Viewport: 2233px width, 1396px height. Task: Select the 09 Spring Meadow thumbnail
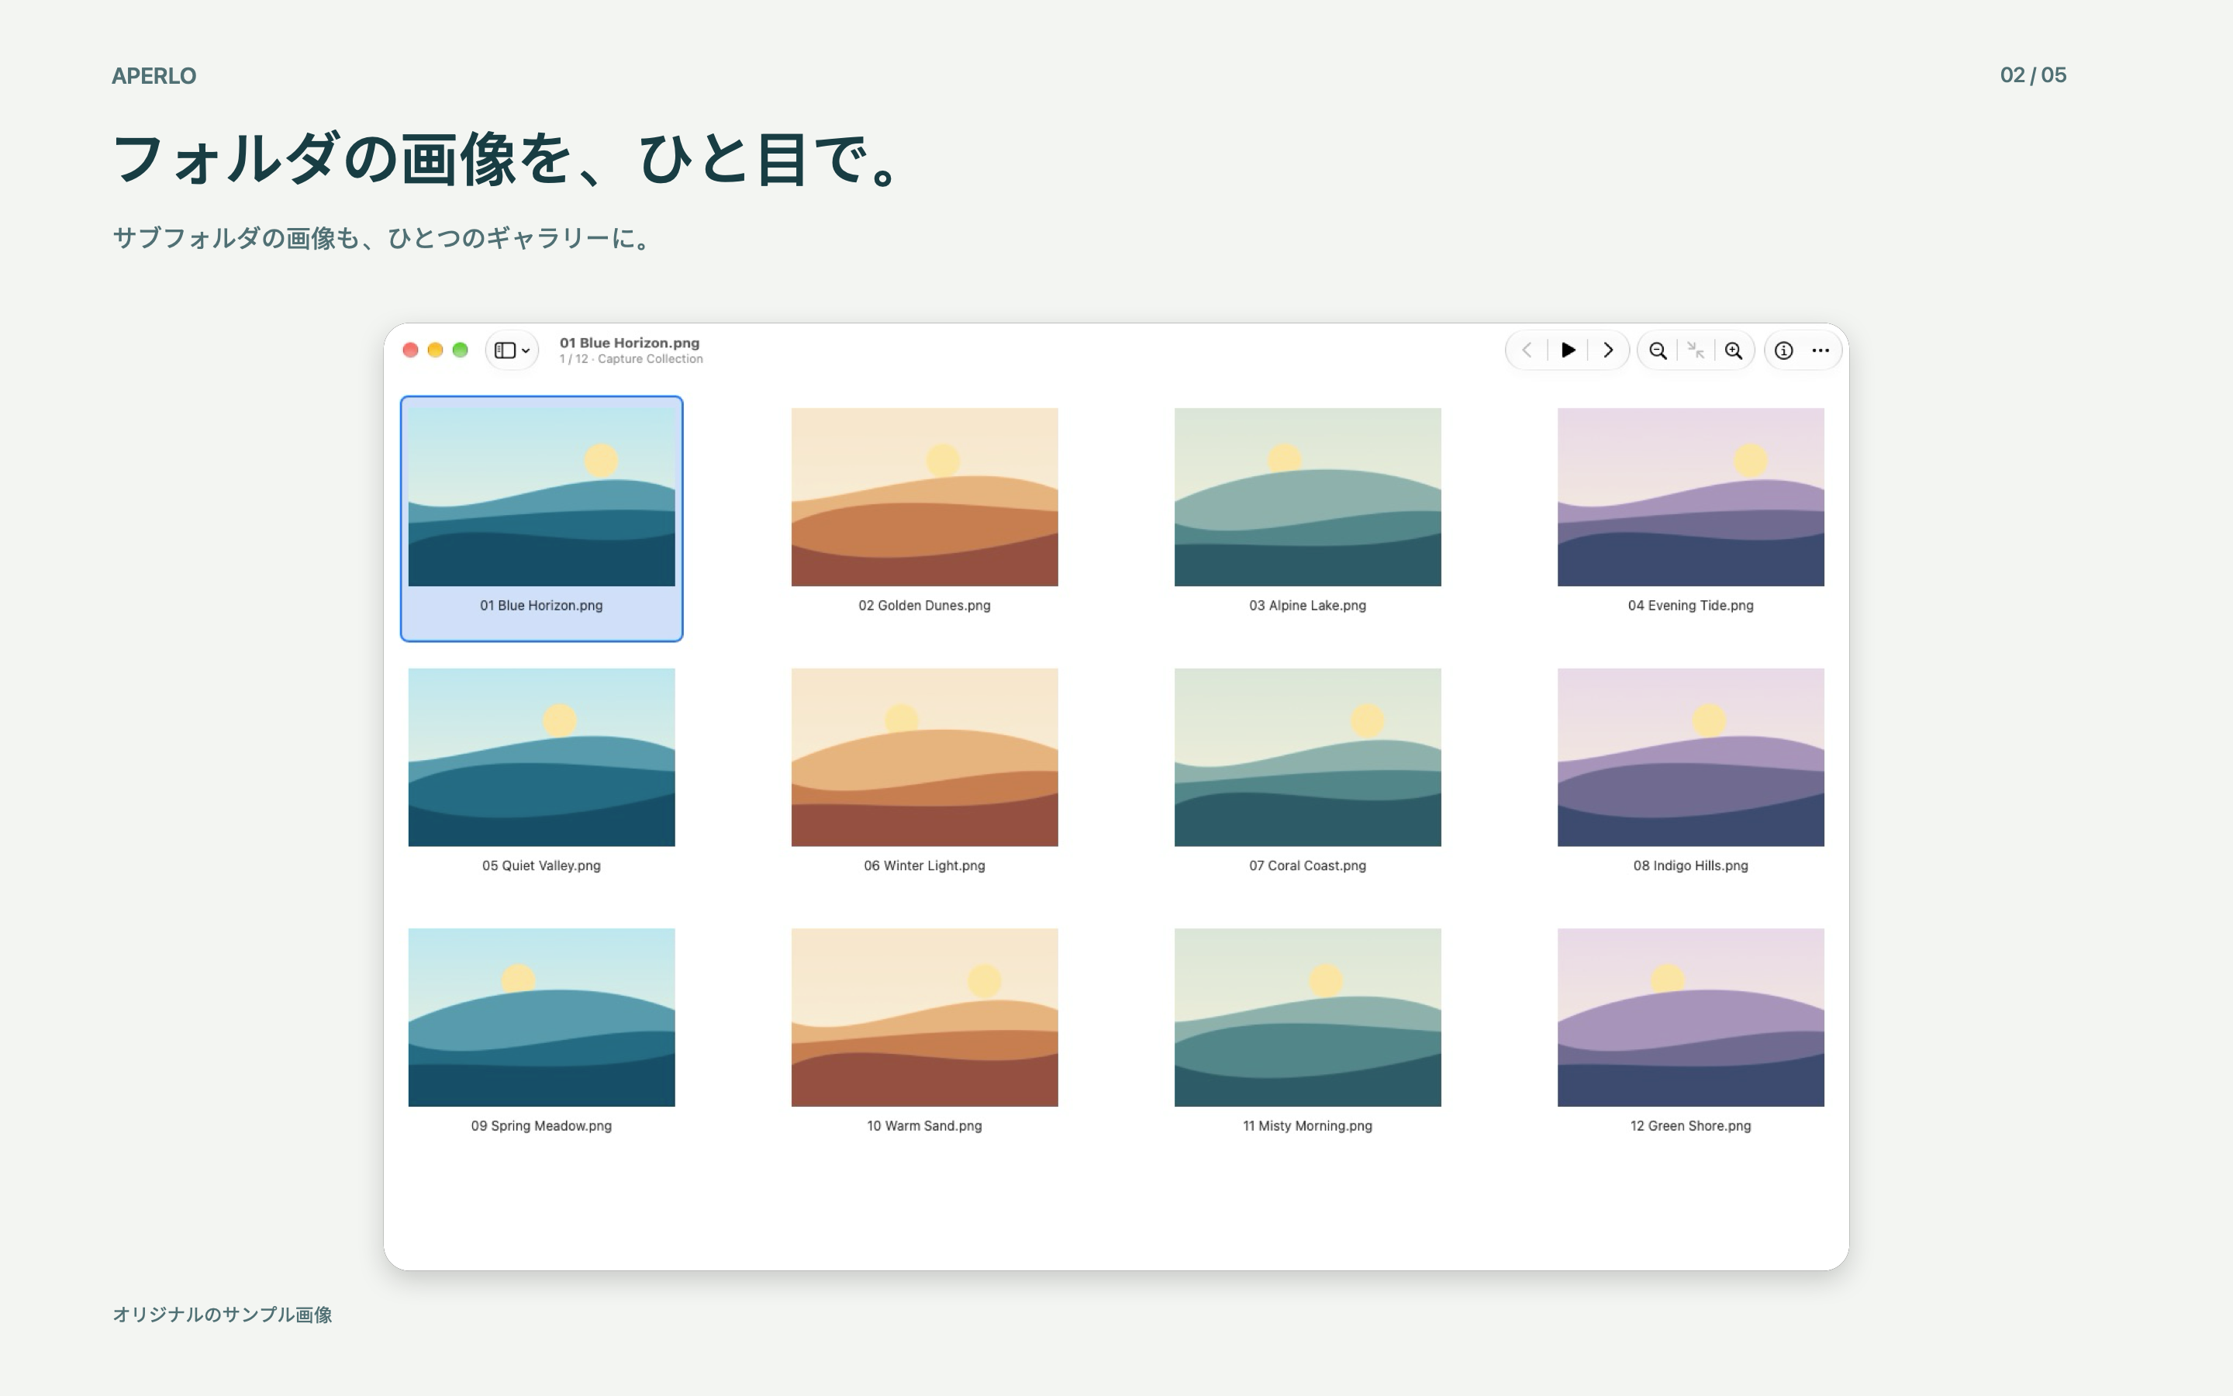542,1018
